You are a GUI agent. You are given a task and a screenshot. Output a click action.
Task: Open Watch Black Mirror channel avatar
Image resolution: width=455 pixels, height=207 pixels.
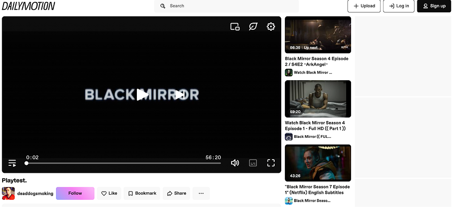[x=289, y=72]
